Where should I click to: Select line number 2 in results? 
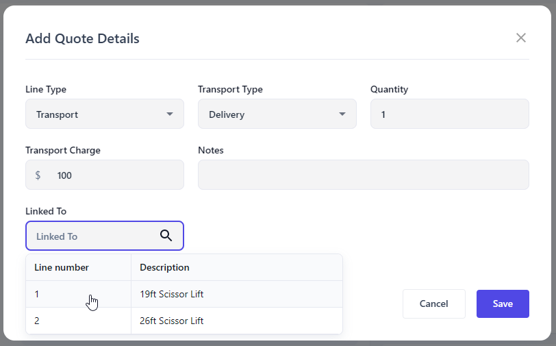coord(37,321)
